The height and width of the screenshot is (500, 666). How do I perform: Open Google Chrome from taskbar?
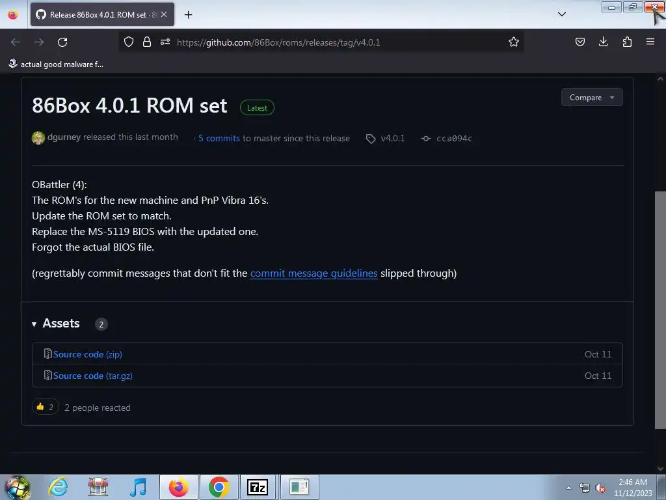[219, 487]
